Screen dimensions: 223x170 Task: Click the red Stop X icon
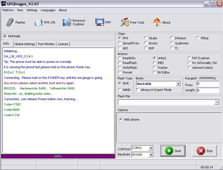click(201, 151)
